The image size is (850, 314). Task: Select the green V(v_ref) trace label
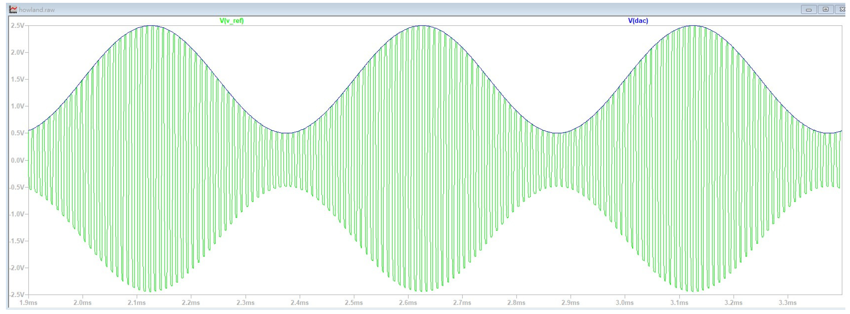[x=232, y=21]
